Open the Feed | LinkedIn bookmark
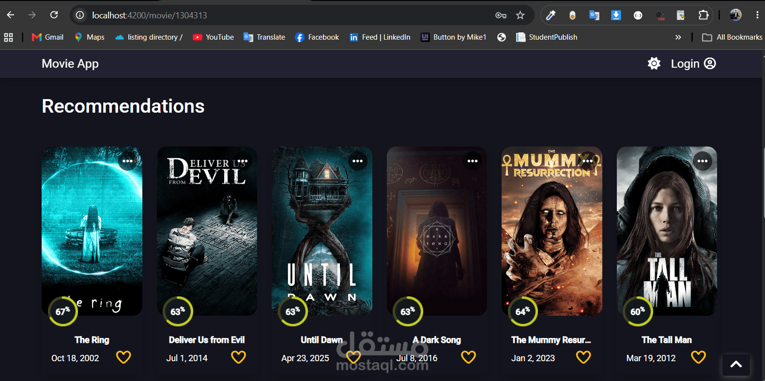Viewport: 765px width, 381px height. coord(380,37)
